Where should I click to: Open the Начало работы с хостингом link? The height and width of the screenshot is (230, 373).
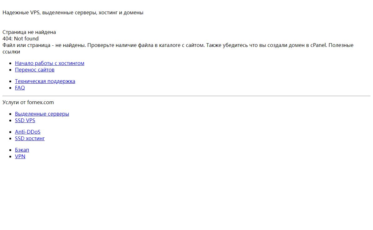pyautogui.click(x=49, y=63)
